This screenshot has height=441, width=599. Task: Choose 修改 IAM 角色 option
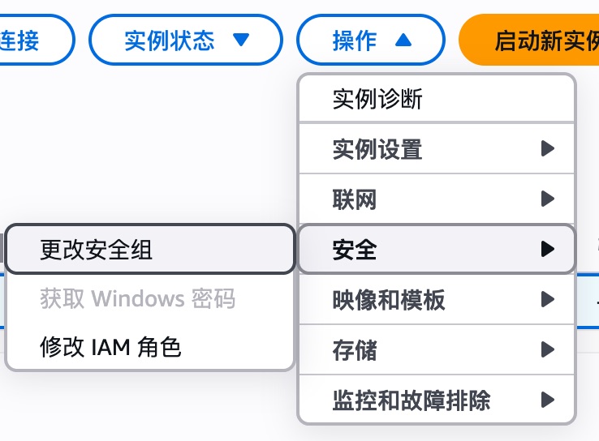[x=110, y=347]
